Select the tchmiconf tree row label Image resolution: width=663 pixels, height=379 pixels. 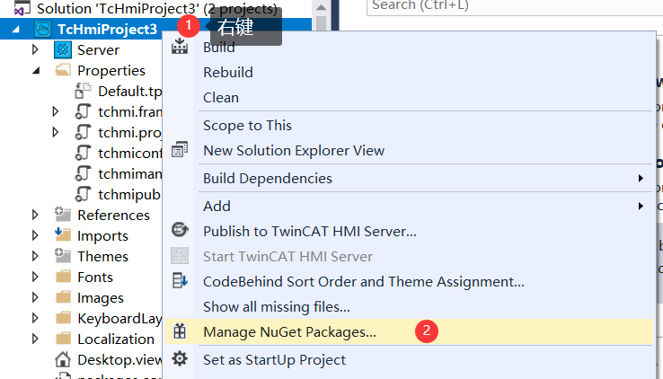[129, 153]
